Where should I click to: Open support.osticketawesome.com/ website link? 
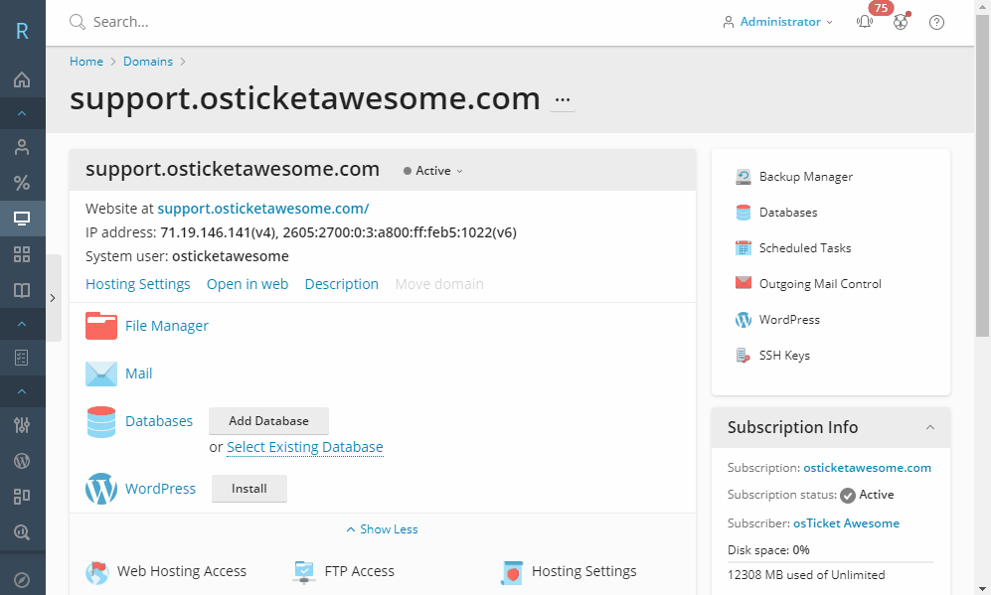coord(263,209)
